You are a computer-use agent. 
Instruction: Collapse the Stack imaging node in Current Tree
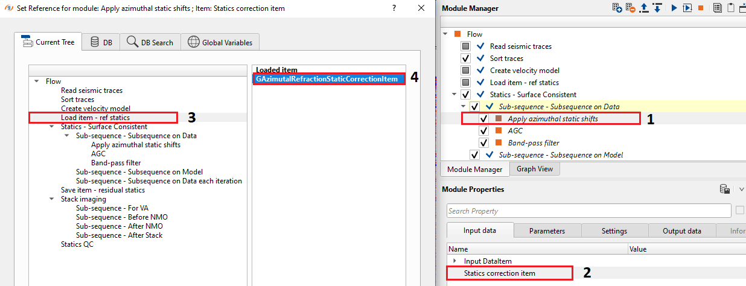tap(52, 199)
